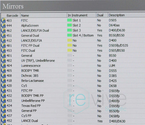Screen dimensions: 145x125
Task: Select the row icon for barcode 462
Action: pos(3,30)
